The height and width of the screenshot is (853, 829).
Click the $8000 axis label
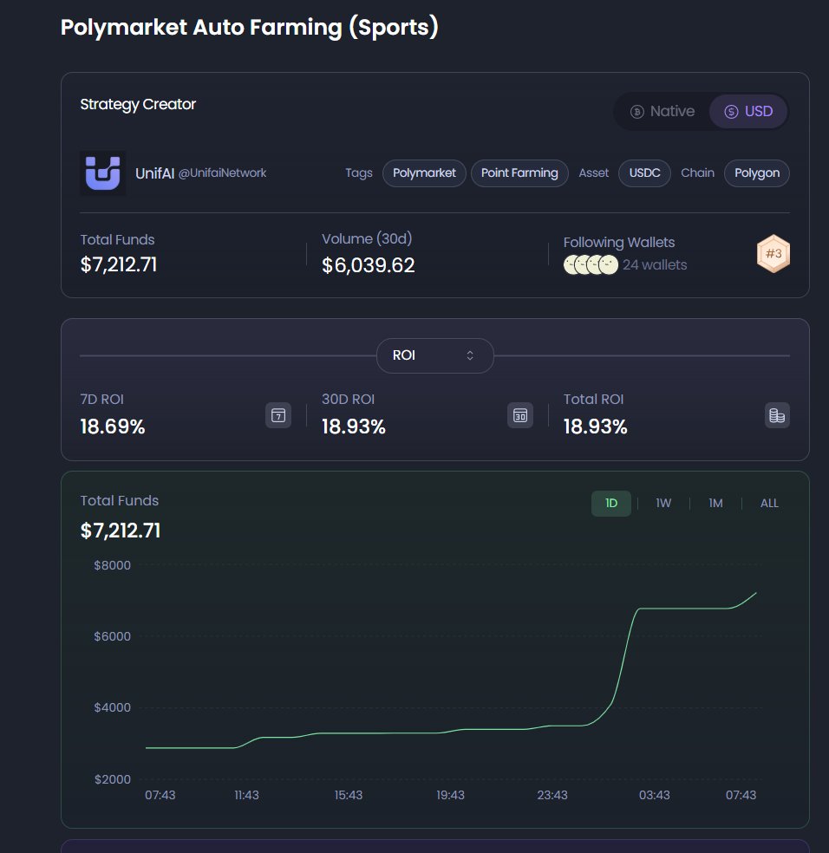[112, 565]
